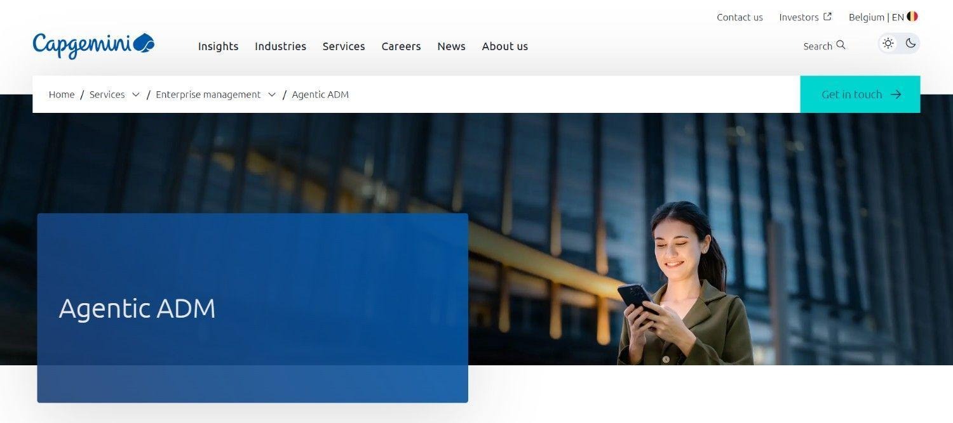Open the Industries menu

pos(280,46)
